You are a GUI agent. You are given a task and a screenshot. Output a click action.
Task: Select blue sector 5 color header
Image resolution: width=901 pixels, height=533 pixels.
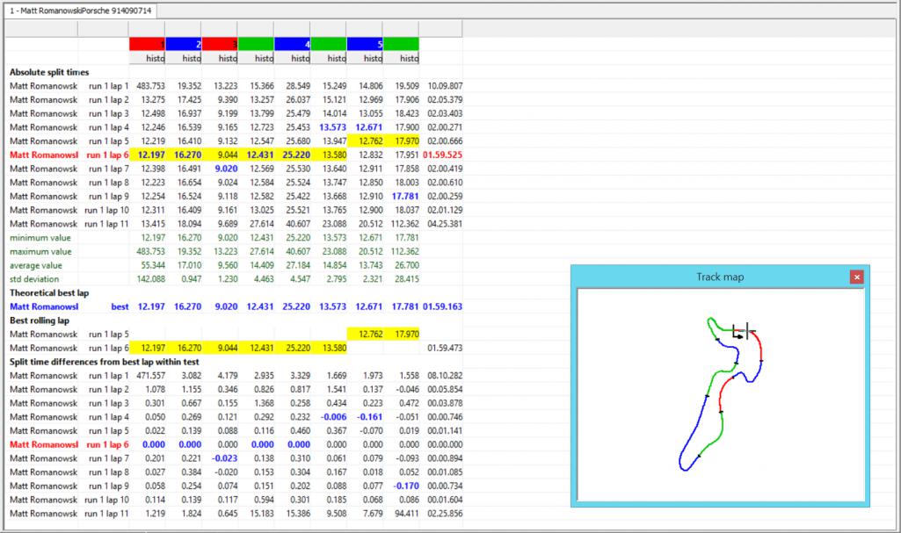365,43
